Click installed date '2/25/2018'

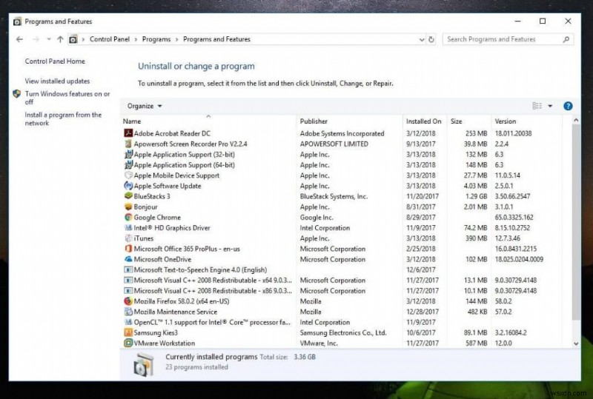pyautogui.click(x=421, y=249)
